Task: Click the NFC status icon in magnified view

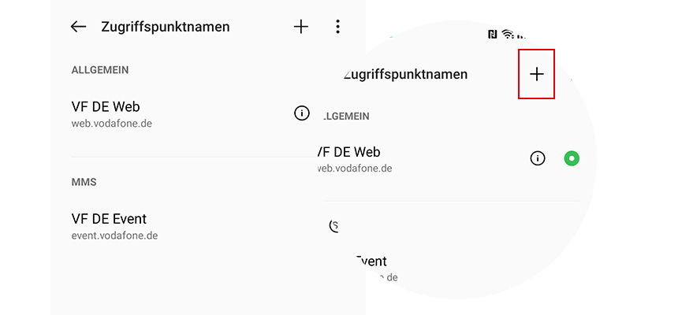Action: (492, 34)
